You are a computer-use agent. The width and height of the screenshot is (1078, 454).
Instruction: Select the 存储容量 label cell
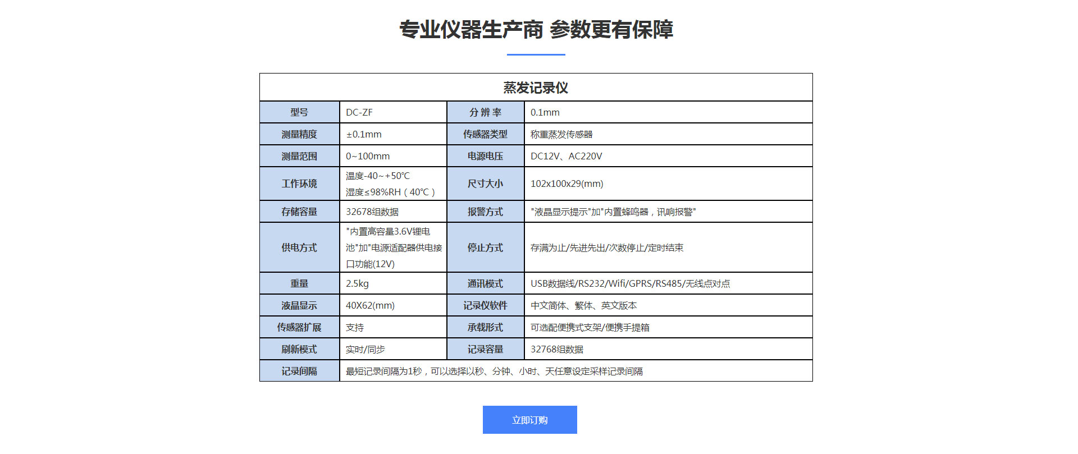299,212
